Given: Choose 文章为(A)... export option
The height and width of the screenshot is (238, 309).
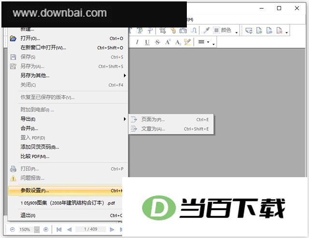Looking at the screenshot, I should [x=171, y=129].
